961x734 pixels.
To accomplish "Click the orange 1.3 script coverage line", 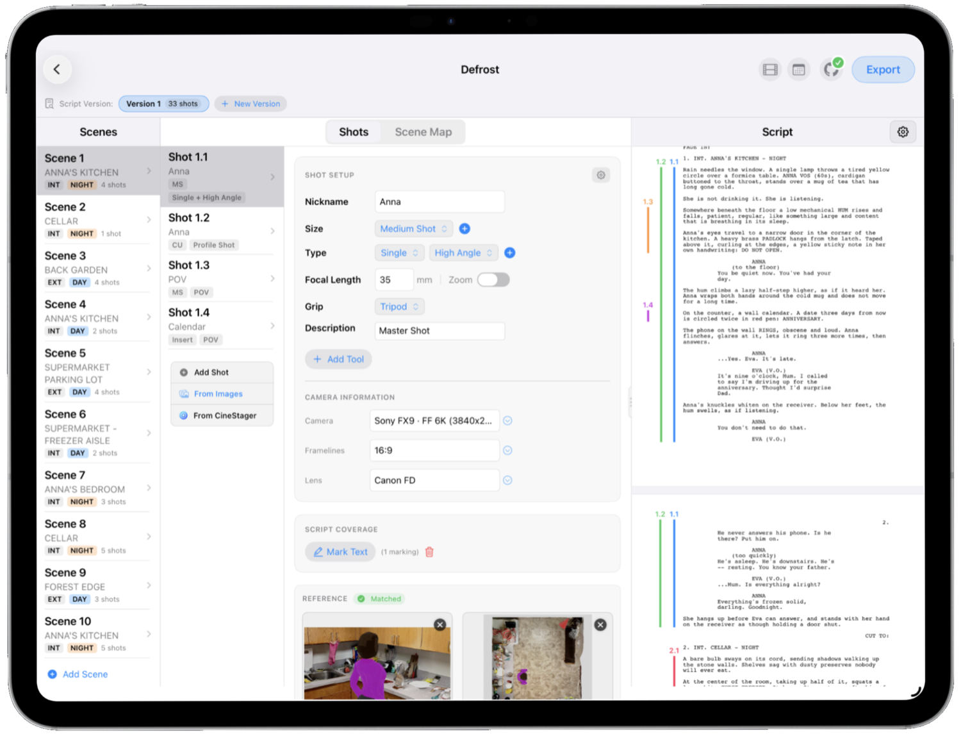I will coord(648,230).
